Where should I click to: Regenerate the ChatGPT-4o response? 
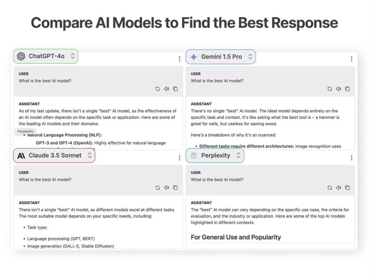158,89
